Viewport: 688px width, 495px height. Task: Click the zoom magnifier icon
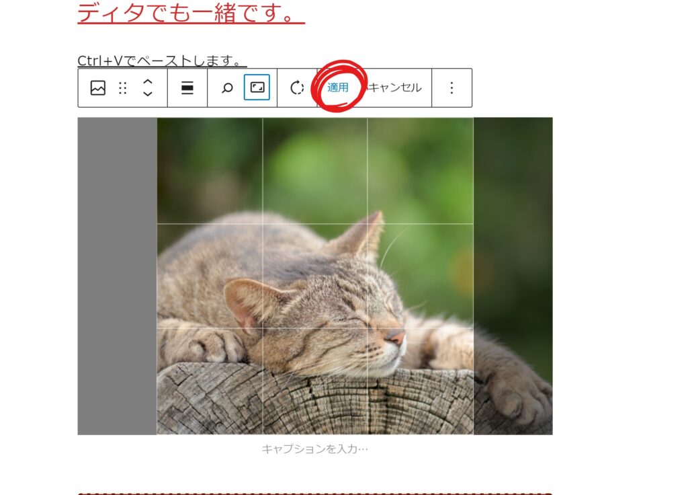(227, 88)
